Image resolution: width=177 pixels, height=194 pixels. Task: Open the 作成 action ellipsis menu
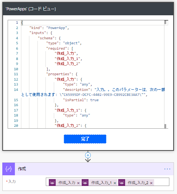tap(167, 169)
